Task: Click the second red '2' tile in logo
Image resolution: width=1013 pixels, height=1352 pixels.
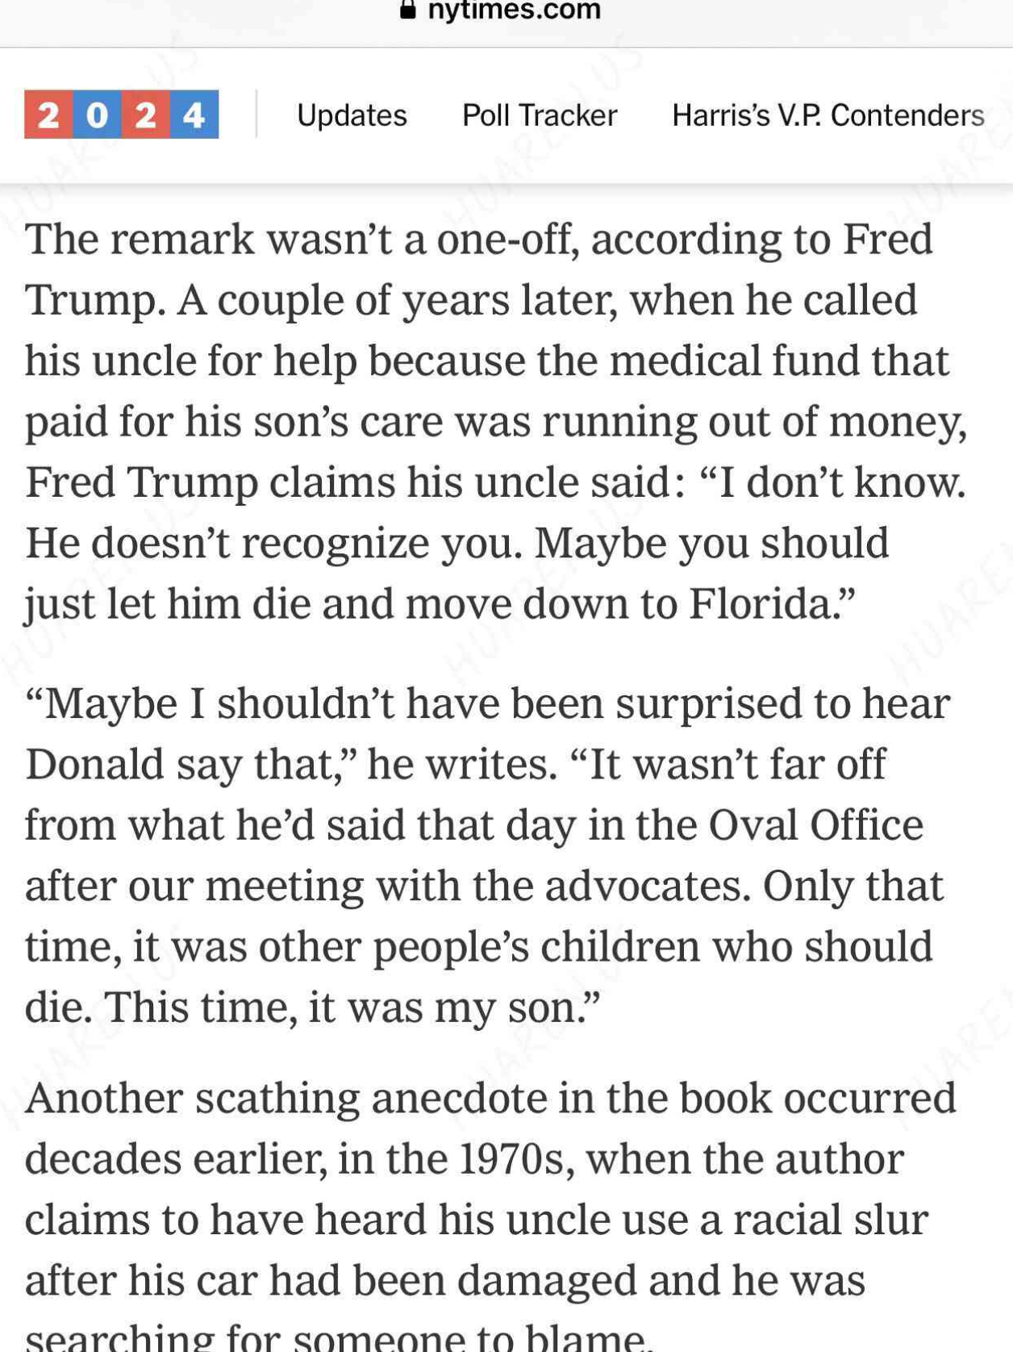Action: (x=146, y=115)
